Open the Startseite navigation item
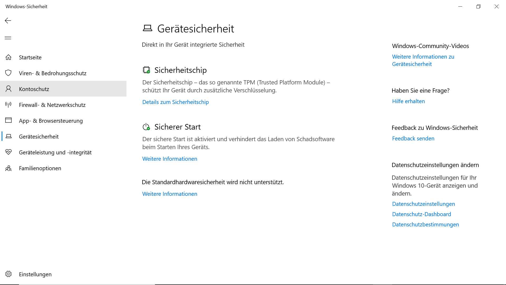506x285 pixels. point(30,57)
